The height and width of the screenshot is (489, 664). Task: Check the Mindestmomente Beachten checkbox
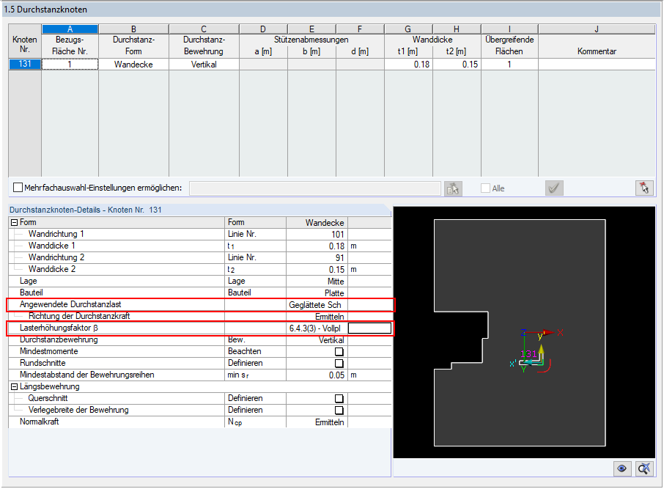coord(339,351)
